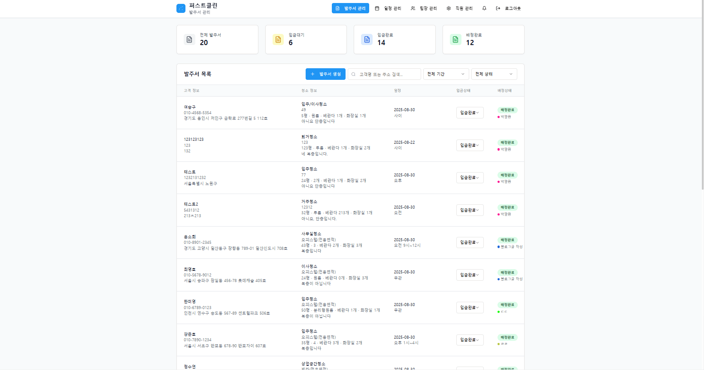
Task: Click the 고객 정보 column header
Action: [191, 91]
